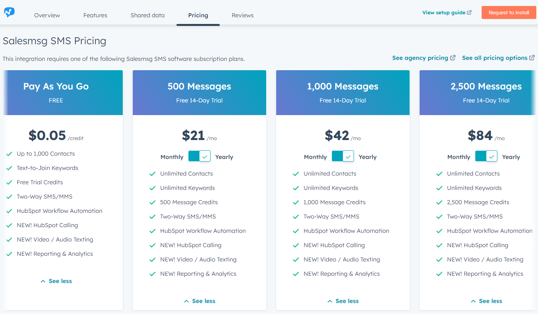Click checkmark beside Two-Way SMS/MMS in Pay As You Go
Viewport: 538px width, 314px height.
(9, 197)
